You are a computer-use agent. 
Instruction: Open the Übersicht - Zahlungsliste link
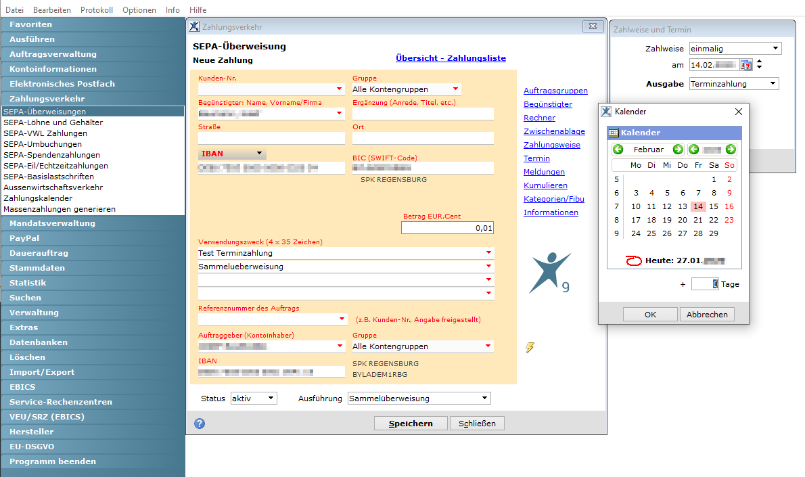coord(451,58)
